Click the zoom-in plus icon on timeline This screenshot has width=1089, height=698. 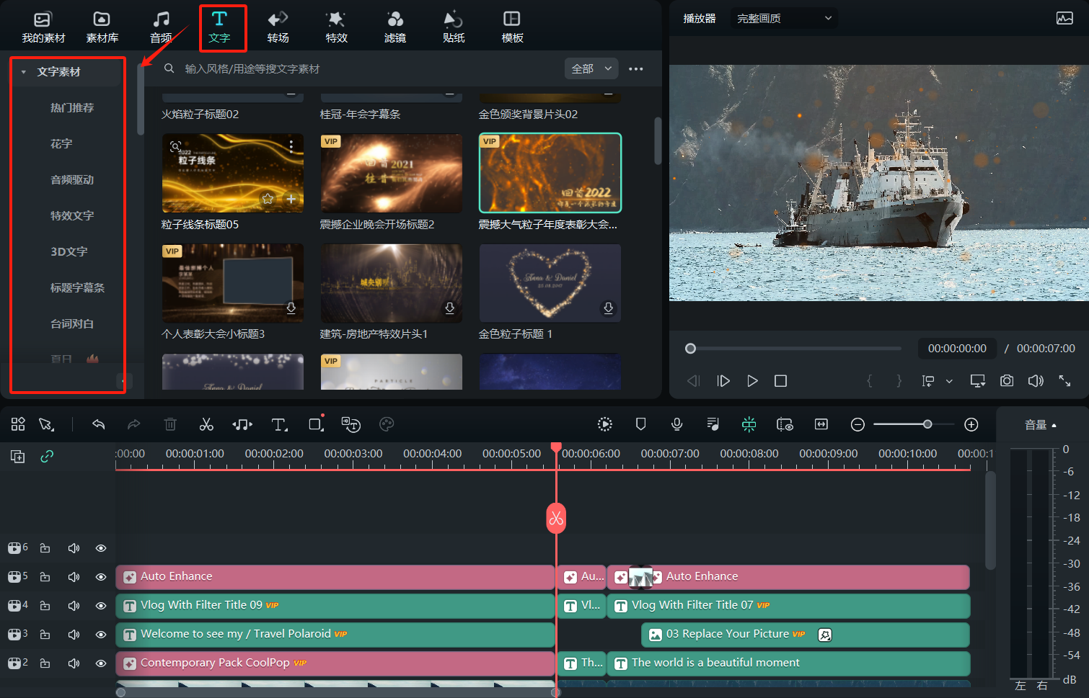pyautogui.click(x=971, y=424)
